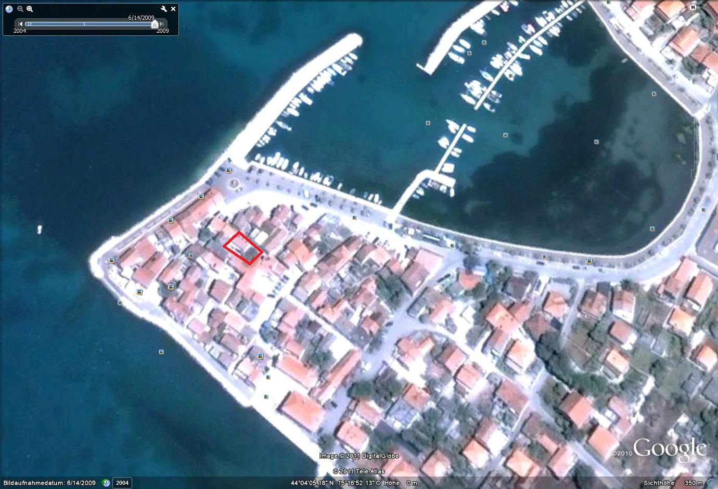Click the Google logo watermark
718x489 pixels.
click(670, 448)
